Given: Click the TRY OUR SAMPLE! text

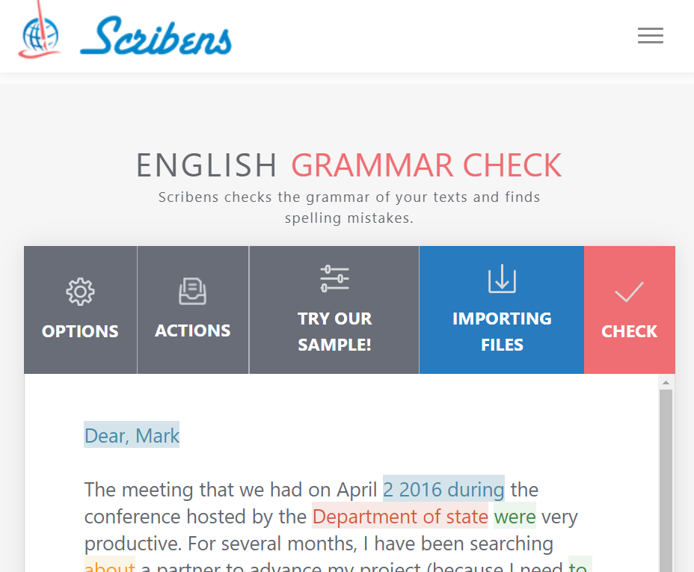Looking at the screenshot, I should click(334, 331).
